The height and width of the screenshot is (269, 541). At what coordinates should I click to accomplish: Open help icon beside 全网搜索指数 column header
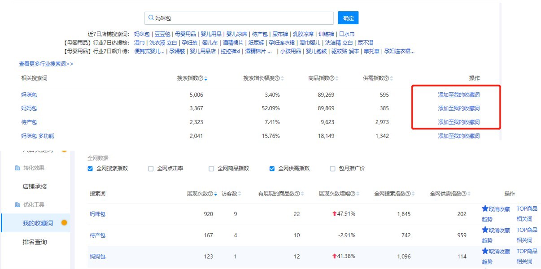[408, 194]
